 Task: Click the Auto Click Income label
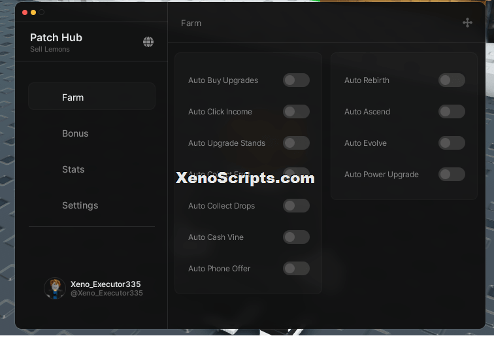point(220,112)
